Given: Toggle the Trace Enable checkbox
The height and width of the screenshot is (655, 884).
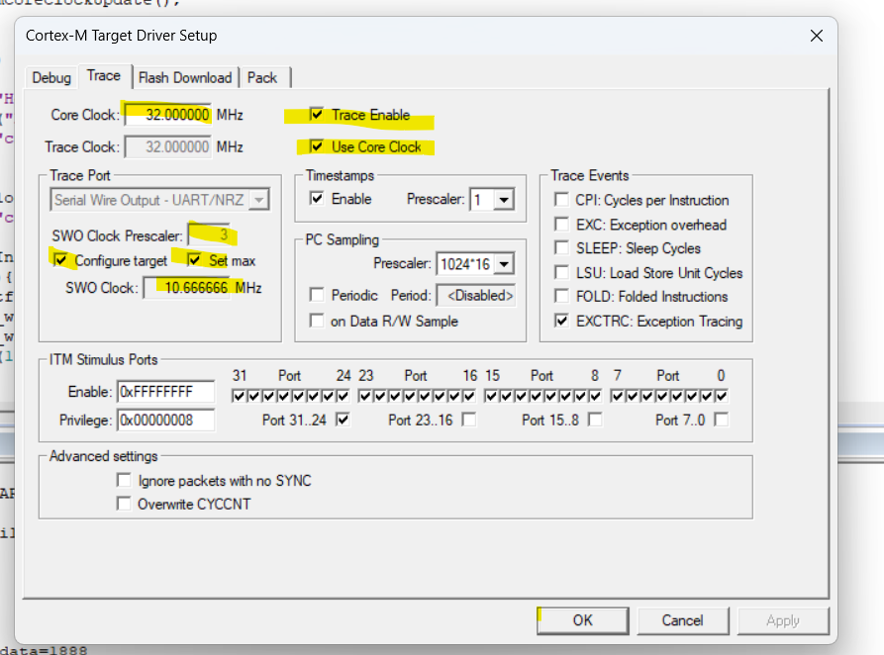Looking at the screenshot, I should click(x=317, y=115).
